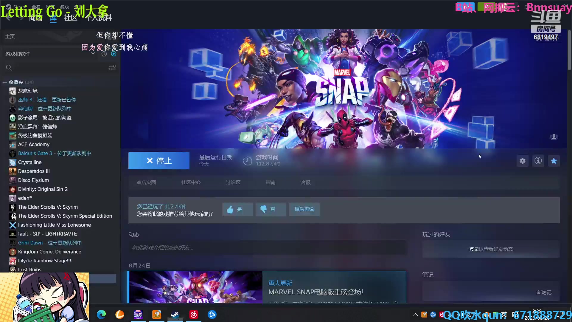Click 登录 to view friend activity
572x322 pixels.
(474, 249)
